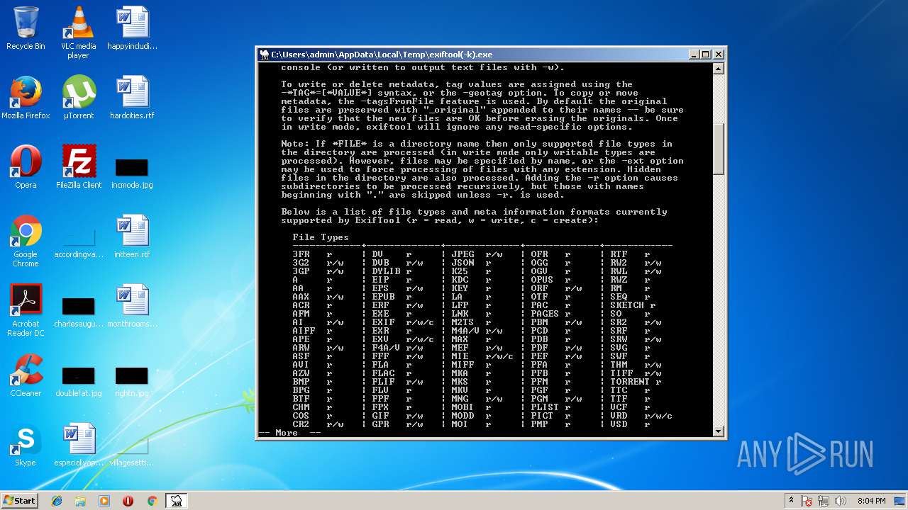Select the incmode.jpg image file
This screenshot has height=510, width=908.
click(x=132, y=174)
